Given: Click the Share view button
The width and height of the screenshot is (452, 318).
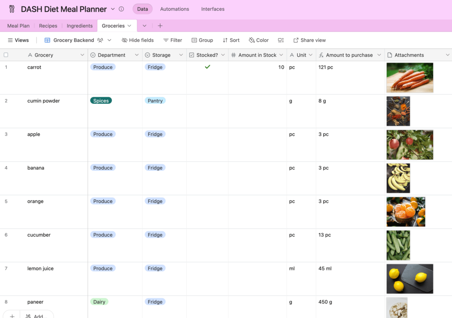Looking at the screenshot, I should (309, 40).
